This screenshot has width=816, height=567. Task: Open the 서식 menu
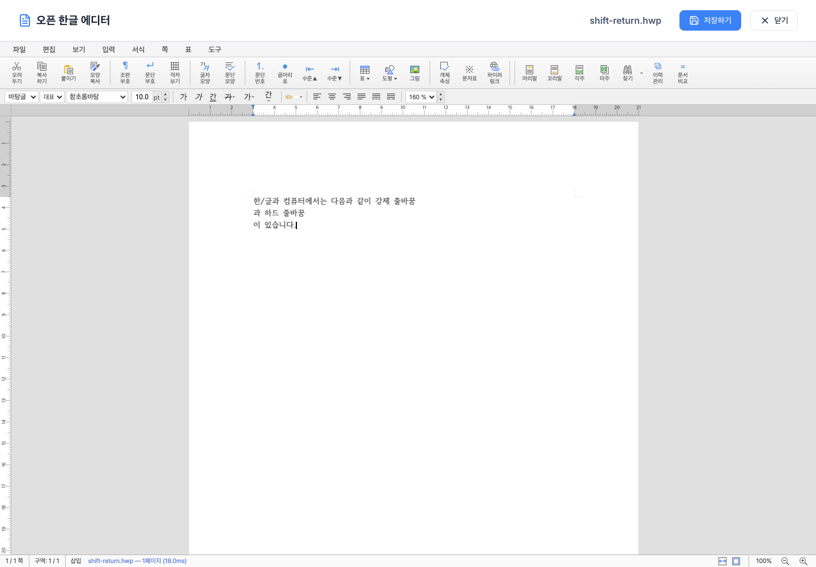[x=138, y=49]
